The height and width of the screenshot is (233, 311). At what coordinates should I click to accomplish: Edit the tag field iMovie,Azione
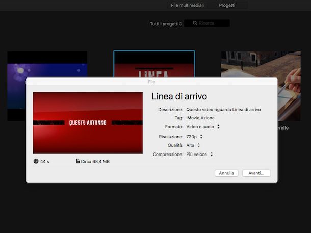click(200, 118)
